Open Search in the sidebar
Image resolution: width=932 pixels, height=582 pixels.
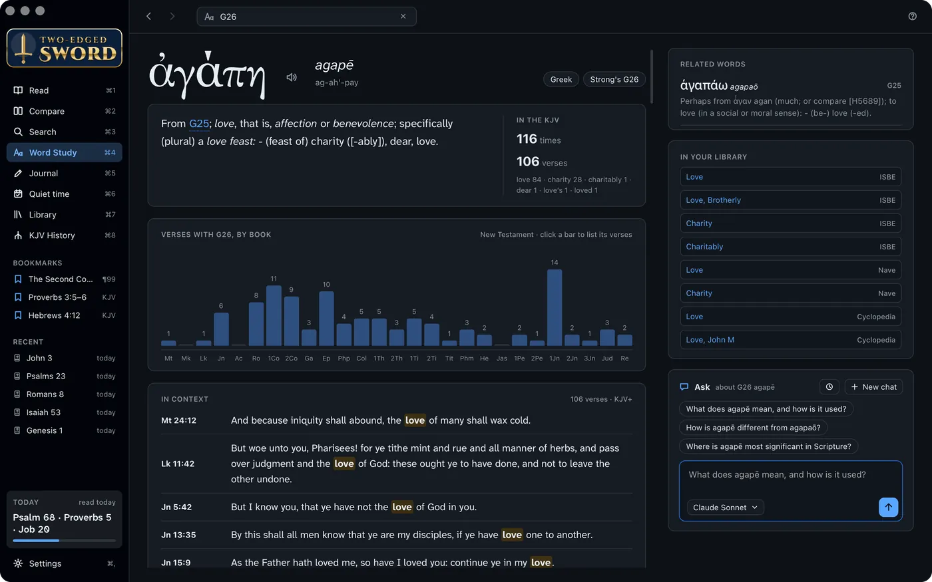[x=65, y=132]
